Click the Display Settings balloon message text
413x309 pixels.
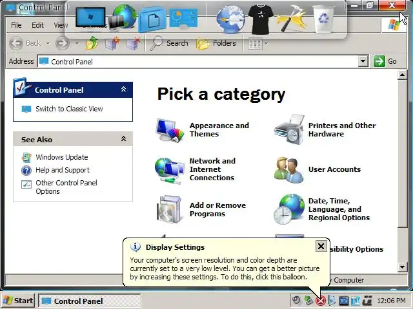coord(225,268)
